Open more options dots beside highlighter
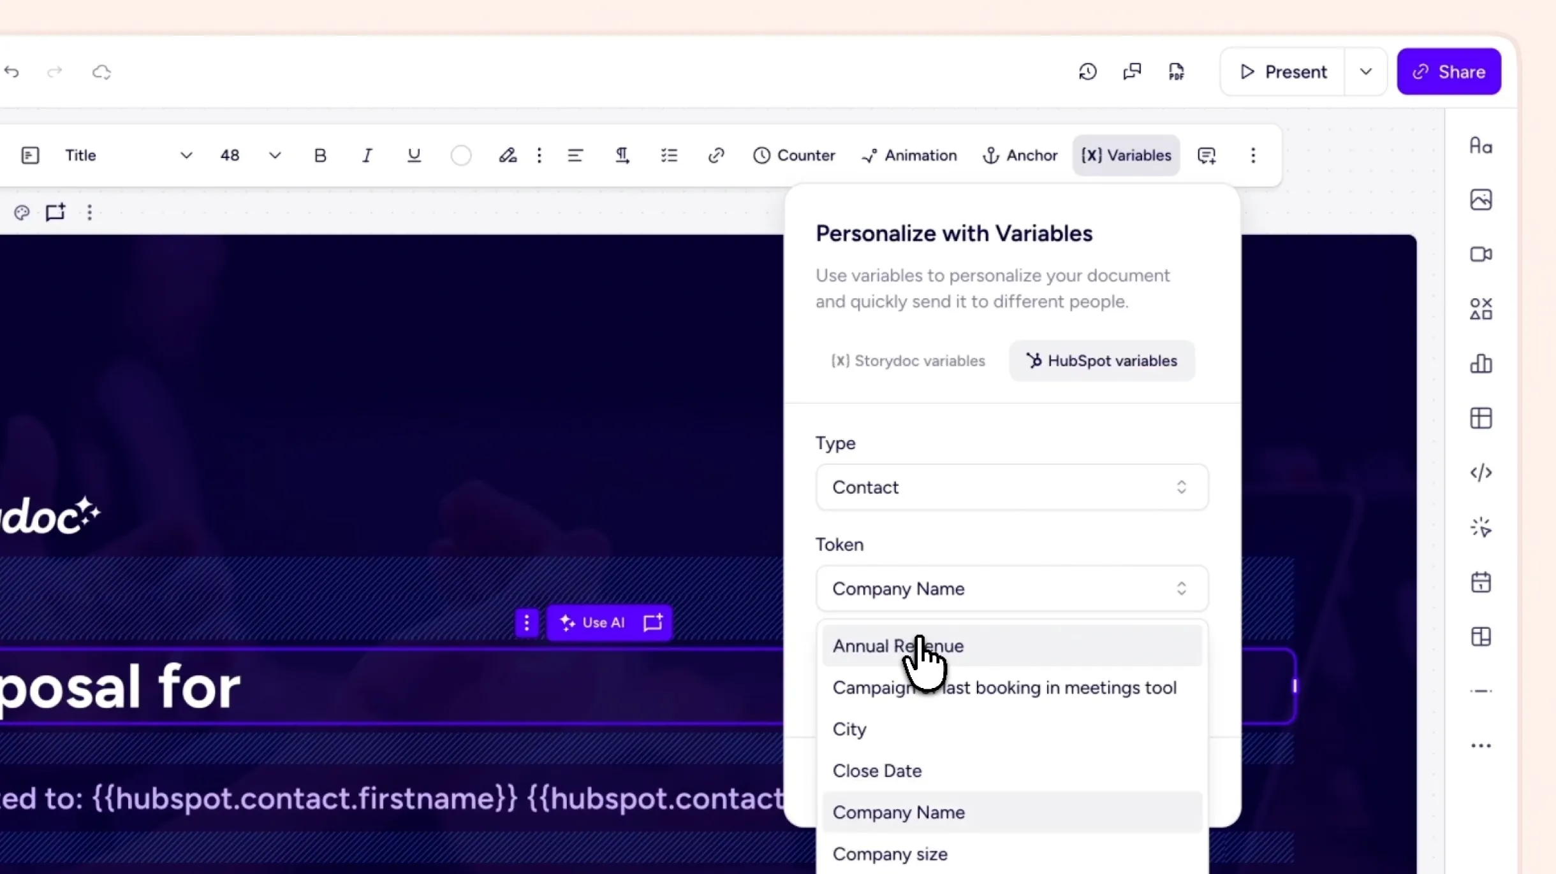 pyautogui.click(x=539, y=155)
